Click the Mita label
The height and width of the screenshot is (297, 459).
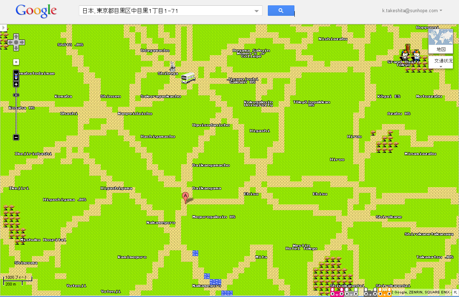(x=261, y=257)
